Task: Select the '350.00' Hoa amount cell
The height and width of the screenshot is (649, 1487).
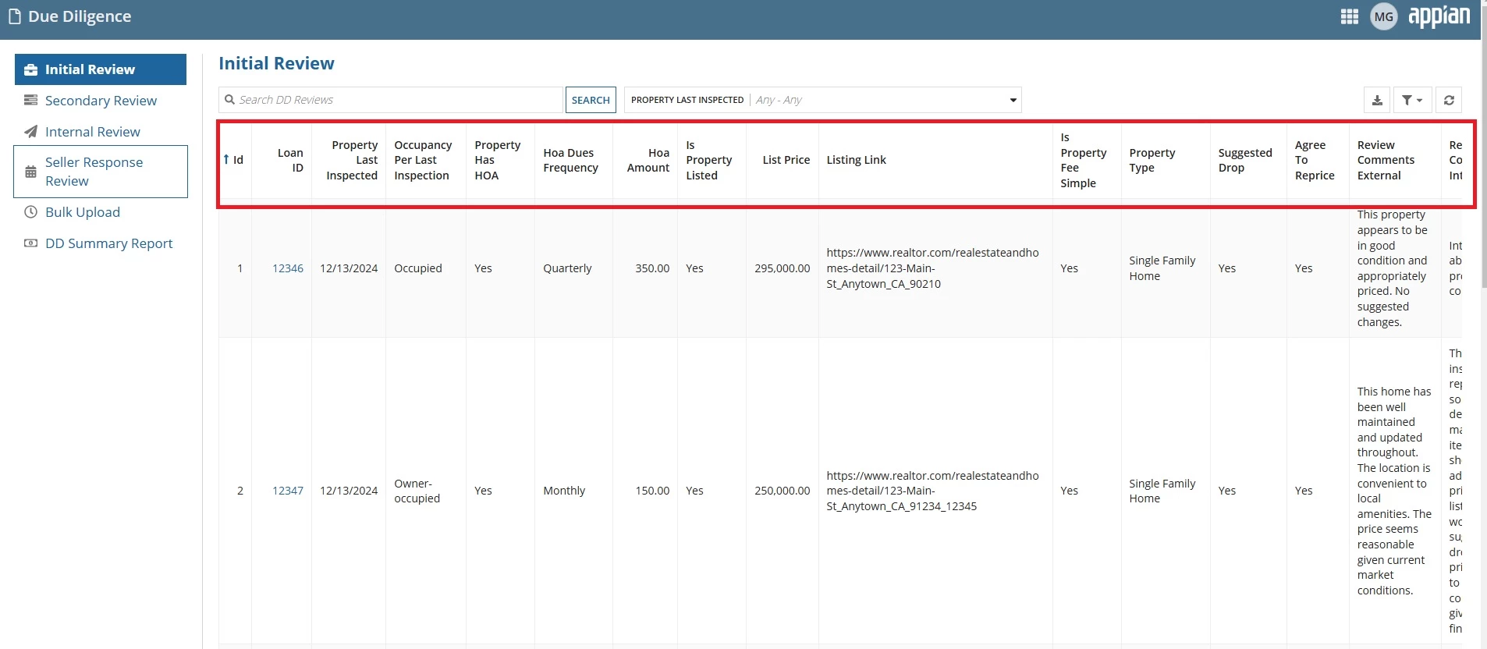Action: [x=652, y=268]
